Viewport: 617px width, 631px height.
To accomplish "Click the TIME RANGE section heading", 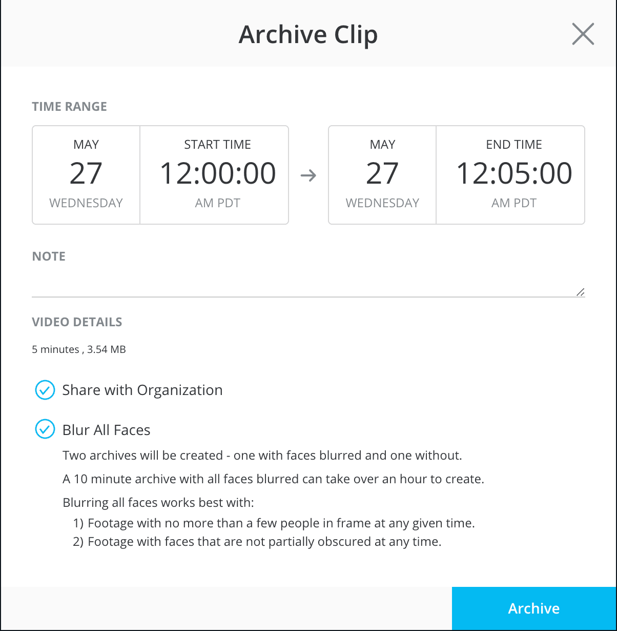I will tap(70, 107).
